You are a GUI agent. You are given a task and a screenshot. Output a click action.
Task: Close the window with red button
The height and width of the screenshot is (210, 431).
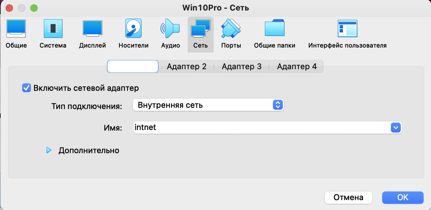[9, 8]
